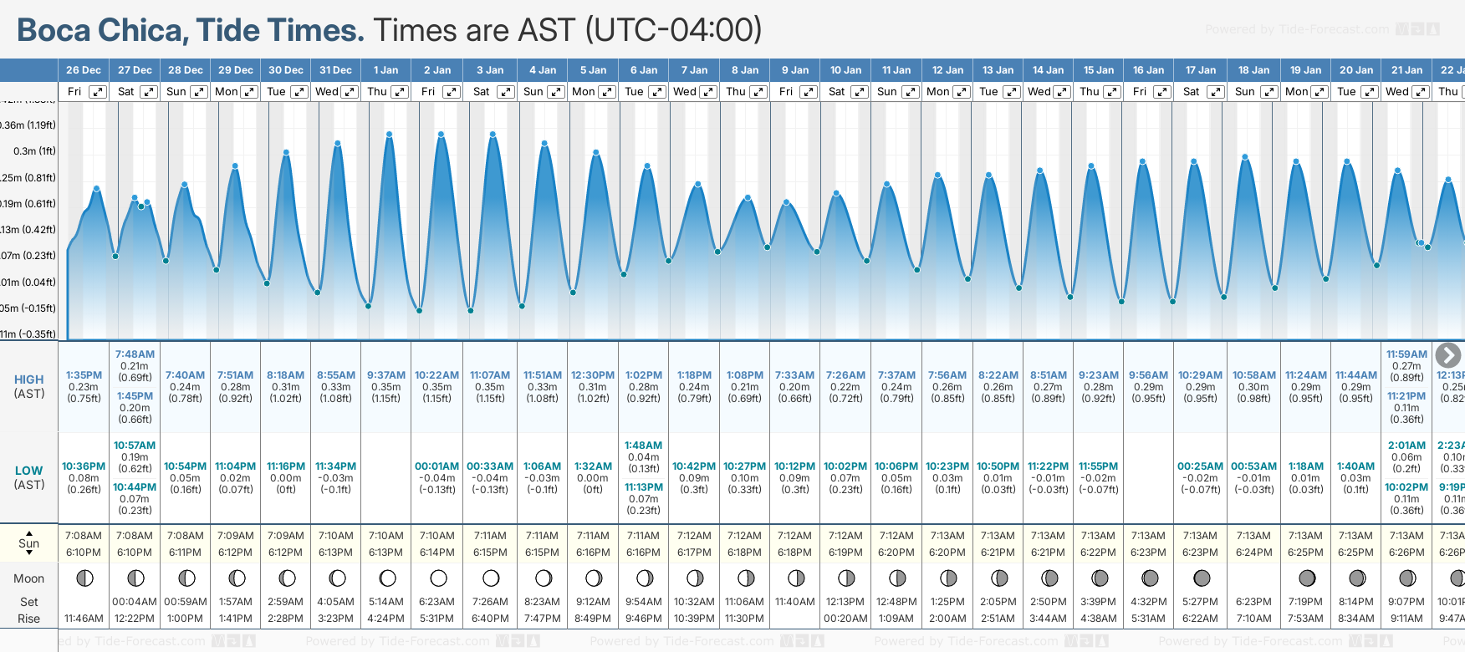
Task: Click the 7:48AM high tide time on 27 Dec
Action: point(135,354)
